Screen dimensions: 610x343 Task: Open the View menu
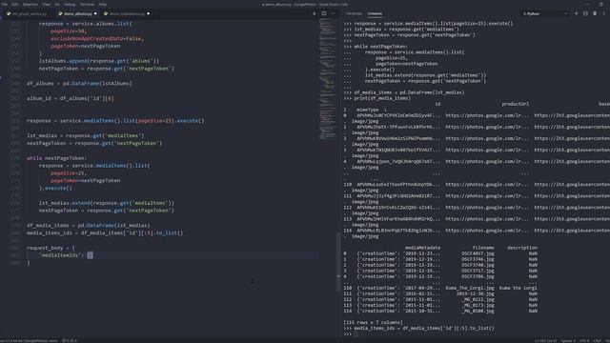[47, 4]
